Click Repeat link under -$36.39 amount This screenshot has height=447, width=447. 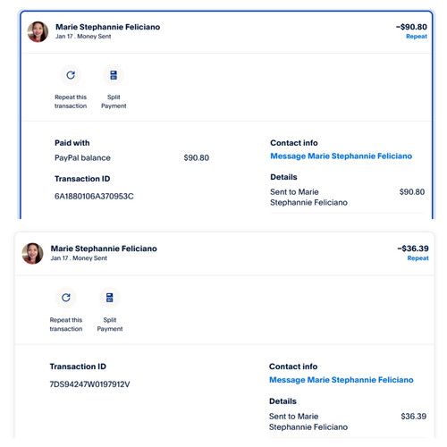[x=417, y=258]
